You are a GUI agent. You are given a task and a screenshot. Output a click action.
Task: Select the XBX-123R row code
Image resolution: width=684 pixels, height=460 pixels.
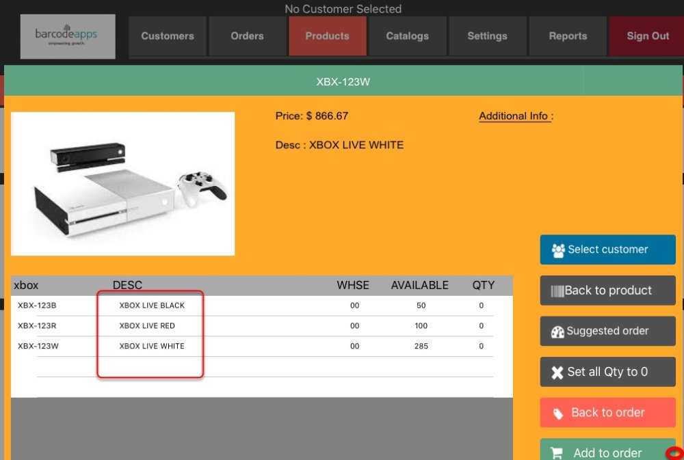click(x=37, y=326)
